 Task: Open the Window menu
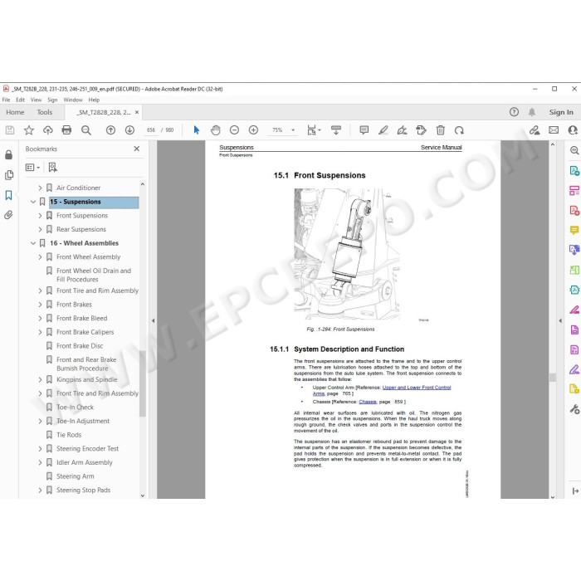(x=73, y=100)
